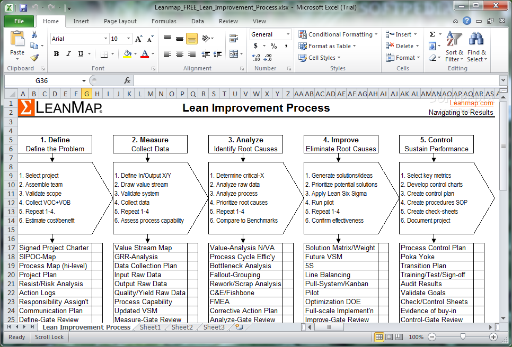Click the Decrease Font Size icon

pyautogui.click(x=150, y=39)
